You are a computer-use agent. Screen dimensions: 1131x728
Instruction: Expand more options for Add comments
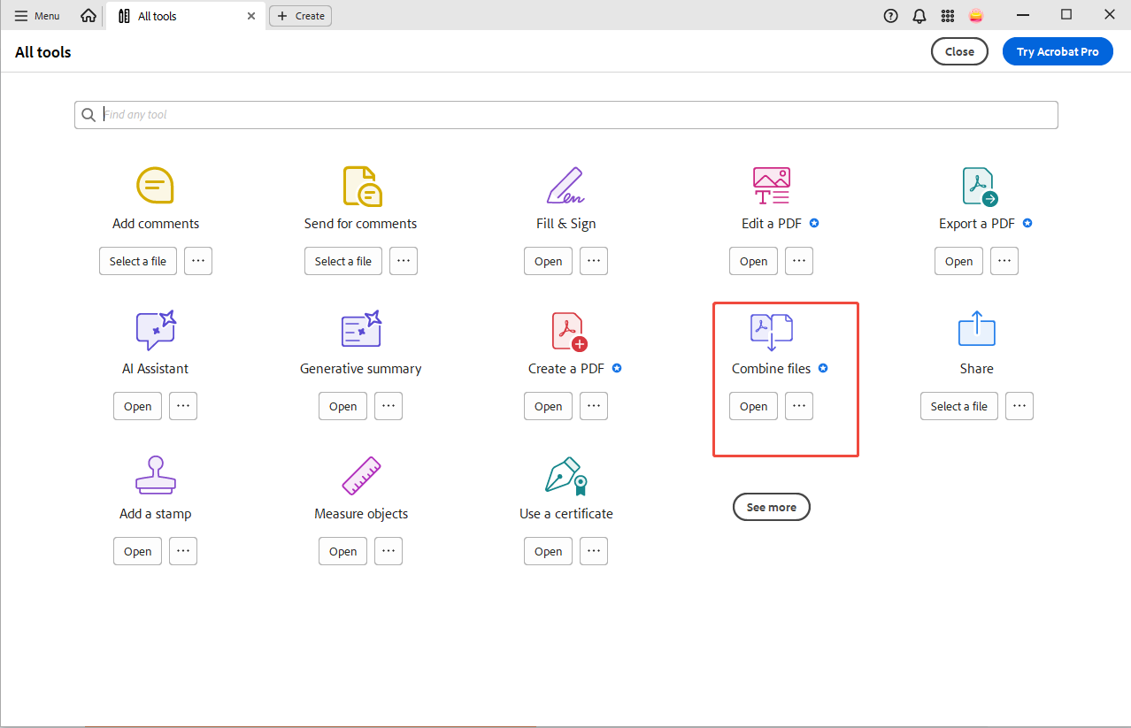tap(198, 261)
